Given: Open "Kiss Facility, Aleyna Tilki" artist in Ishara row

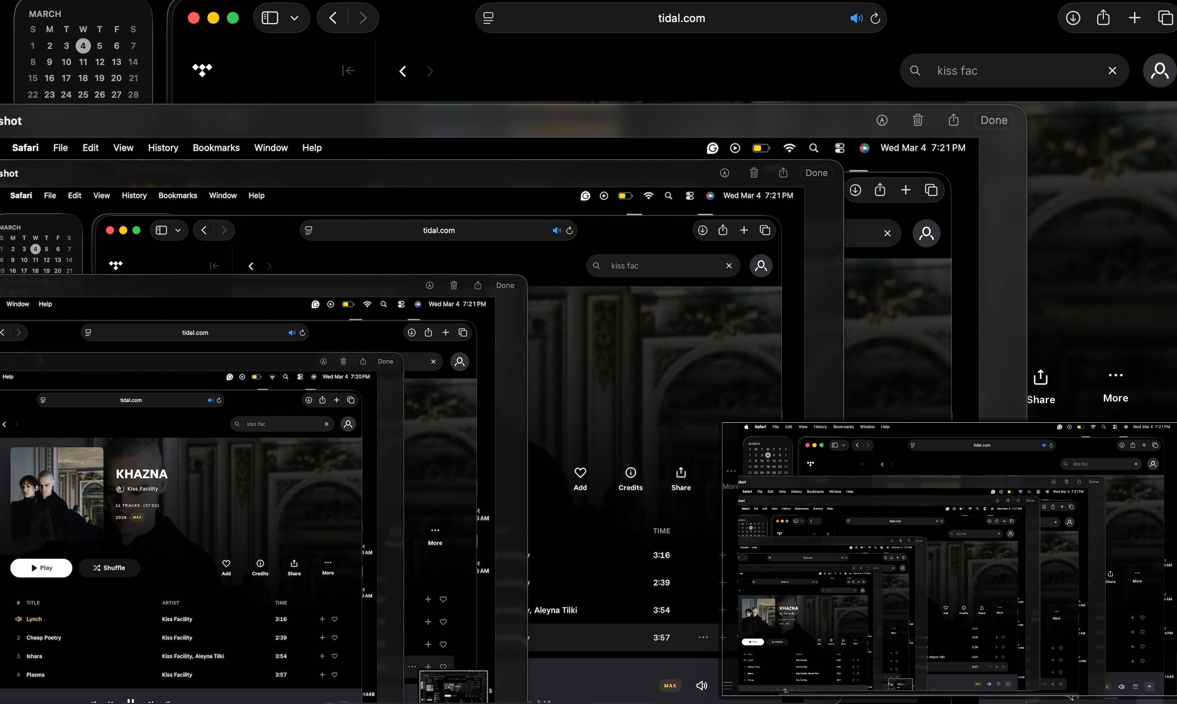Looking at the screenshot, I should [x=193, y=656].
